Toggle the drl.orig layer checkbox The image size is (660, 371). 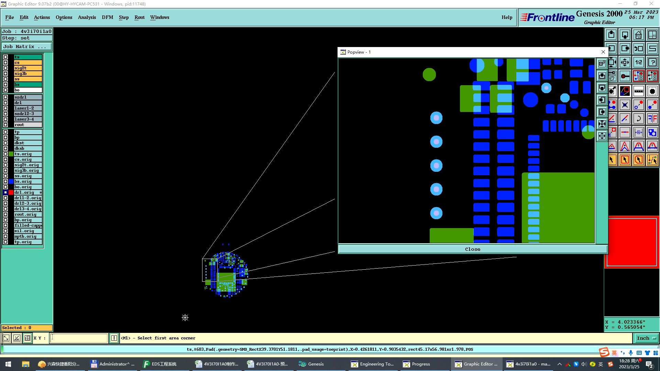pos(5,192)
